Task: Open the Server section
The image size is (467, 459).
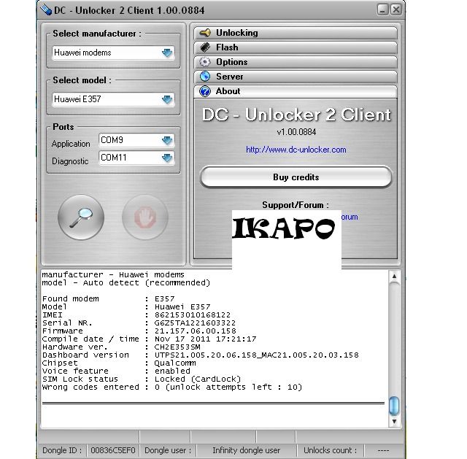Action: point(296,77)
